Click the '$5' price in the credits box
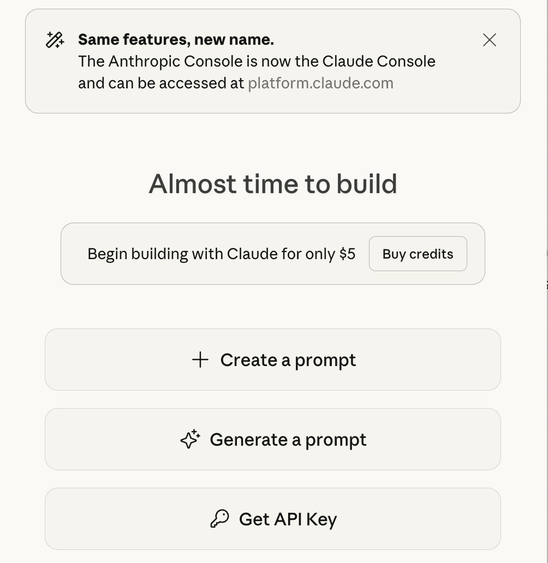This screenshot has width=548, height=563. [x=347, y=254]
